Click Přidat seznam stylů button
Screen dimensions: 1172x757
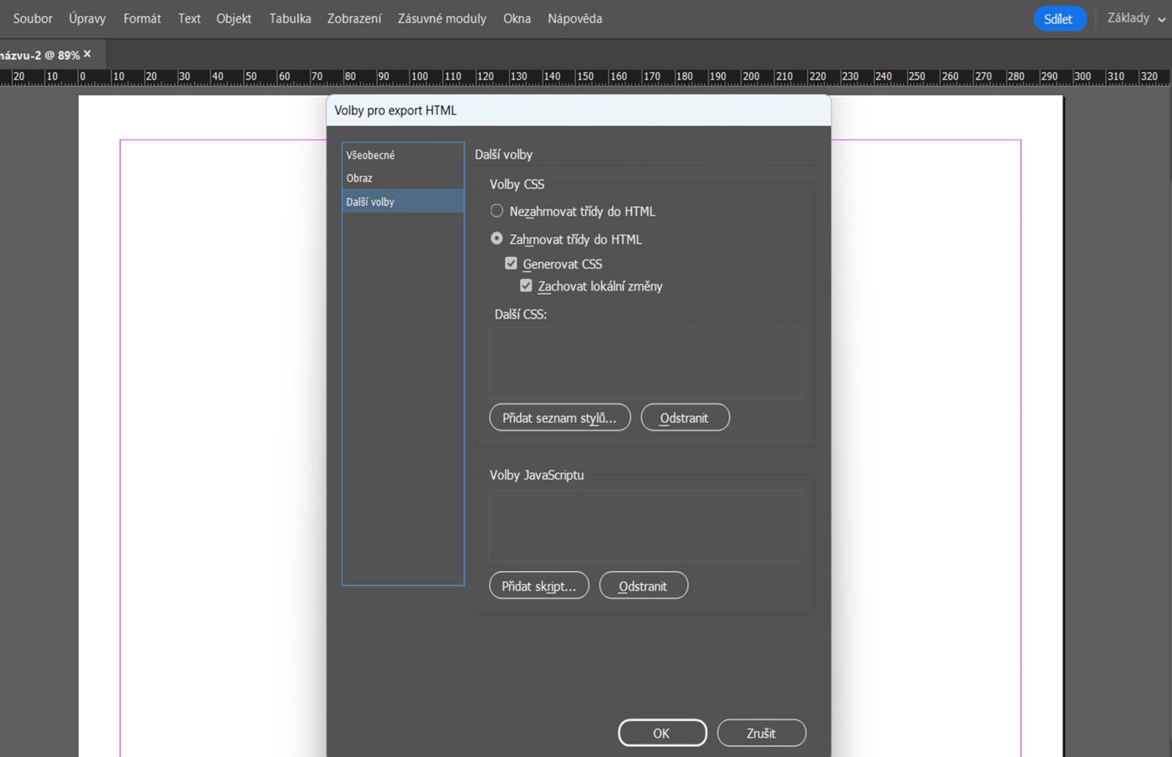[559, 418]
